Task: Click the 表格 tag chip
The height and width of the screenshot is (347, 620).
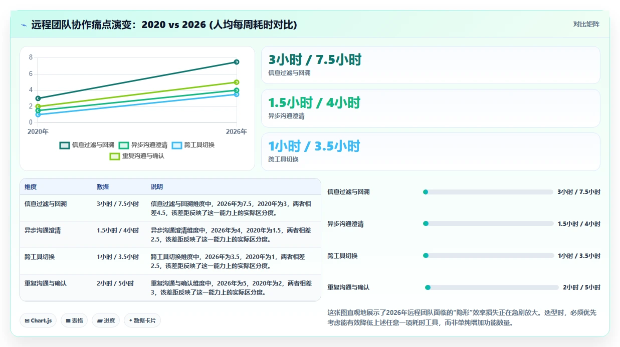Action: pos(74,320)
